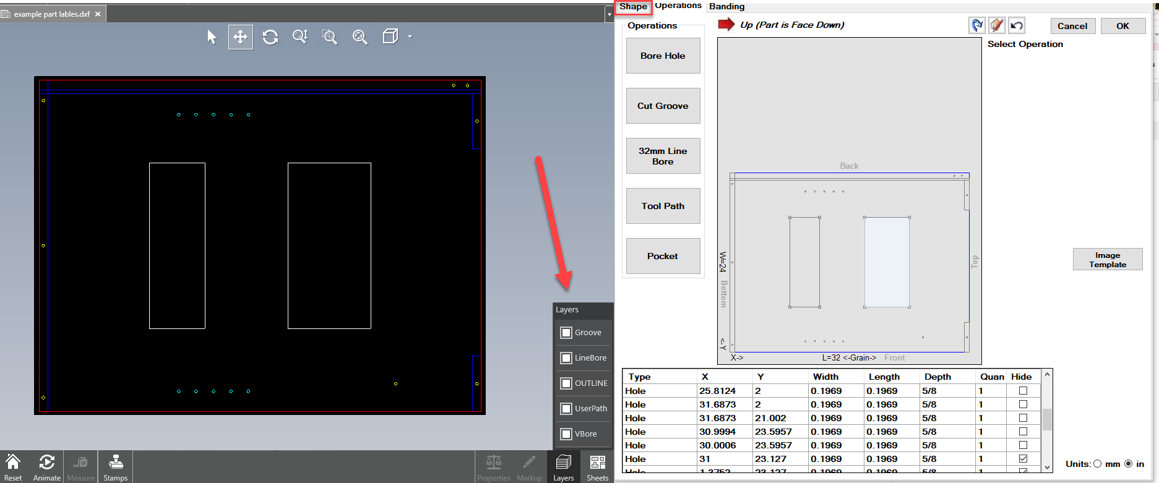Click the Depth column header

click(948, 377)
